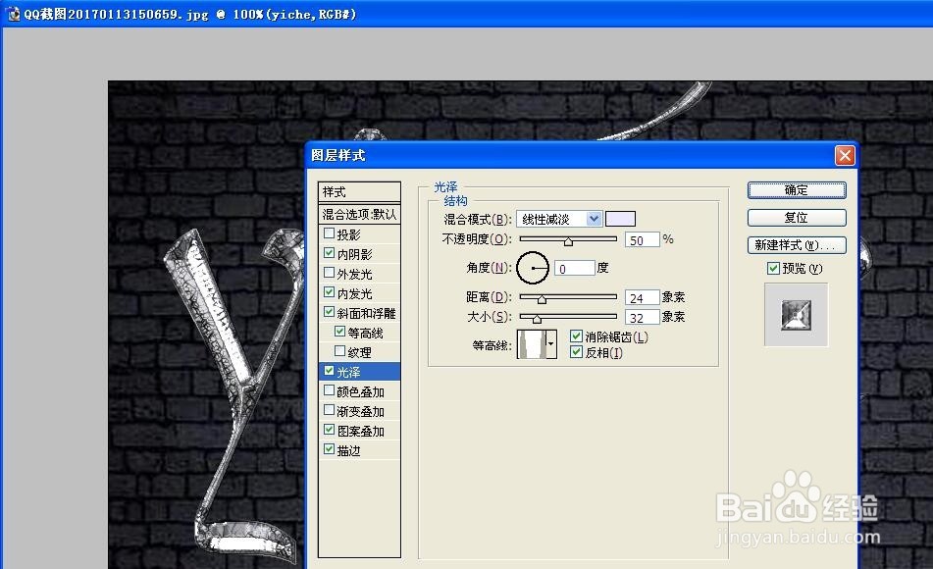Select the 描边 style row label
Viewport: 933px width, 569px height.
[x=348, y=450]
